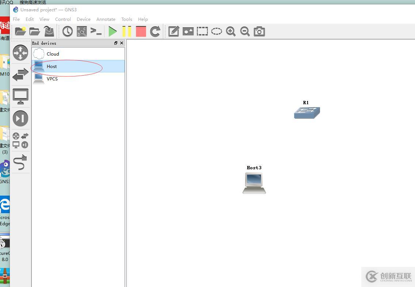The width and height of the screenshot is (415, 287).
Task: Open the Tools menu
Action: pyautogui.click(x=126, y=19)
